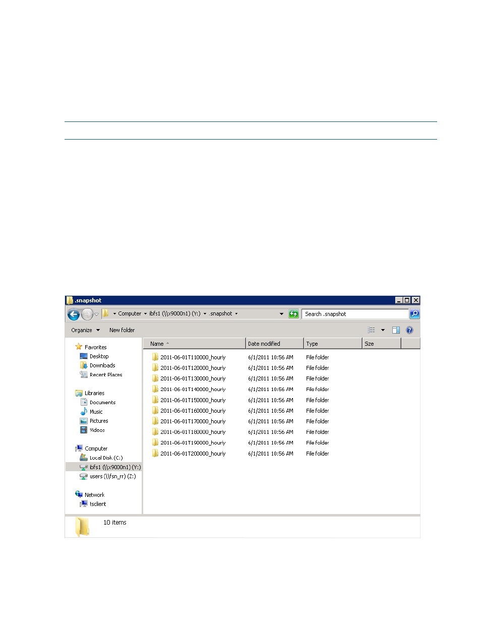This screenshot has width=481, height=640.
Task: Click ibfs1 (\\x9000n1) (Y:) in address path
Action: point(174,313)
